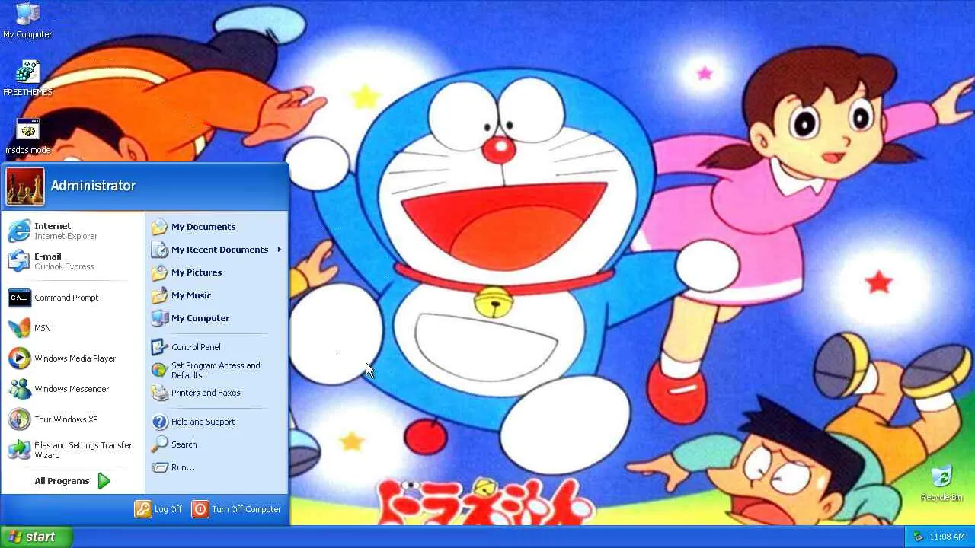
Task: Select the FREETHEMES desktop icon
Action: tap(27, 78)
